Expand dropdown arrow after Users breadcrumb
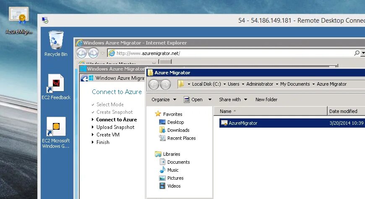This screenshot has width=365, height=199. point(243,84)
